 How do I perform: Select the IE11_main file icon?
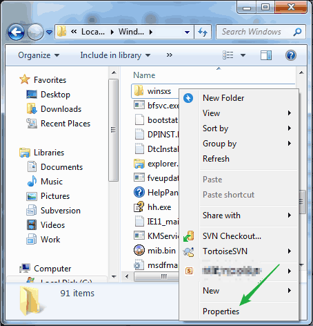tap(139, 221)
